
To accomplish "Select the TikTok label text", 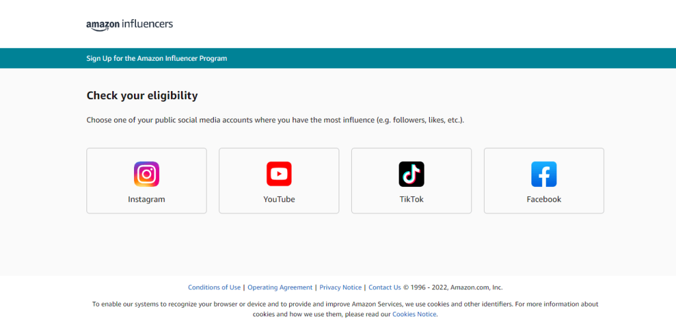I will click(411, 199).
